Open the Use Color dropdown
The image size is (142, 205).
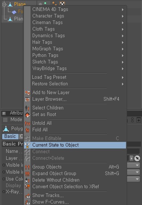(x=133, y=179)
